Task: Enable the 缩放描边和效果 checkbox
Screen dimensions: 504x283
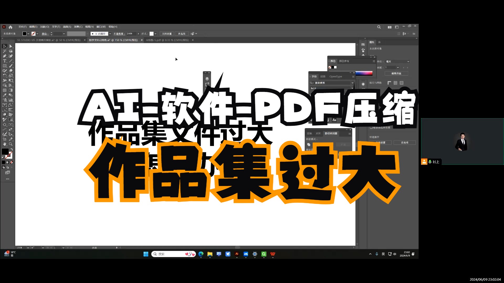Action: pyautogui.click(x=371, y=128)
